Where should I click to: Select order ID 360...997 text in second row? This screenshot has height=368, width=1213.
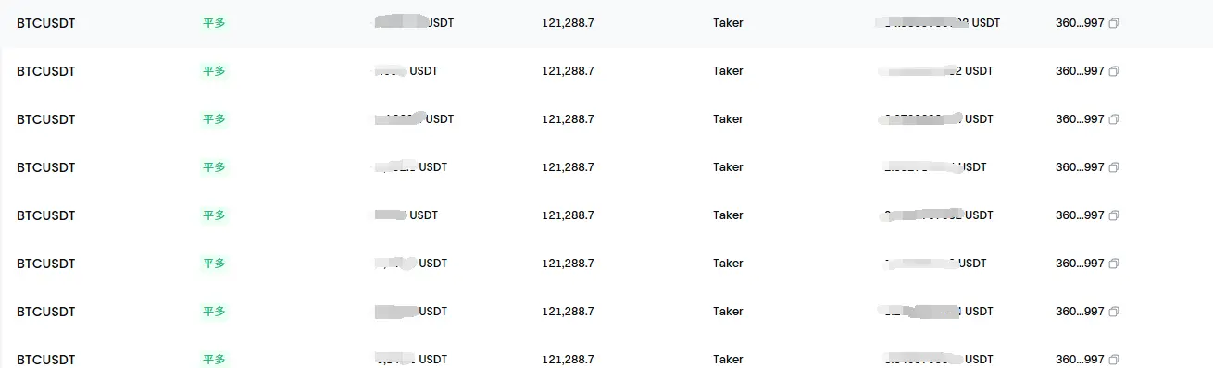pyautogui.click(x=1080, y=71)
